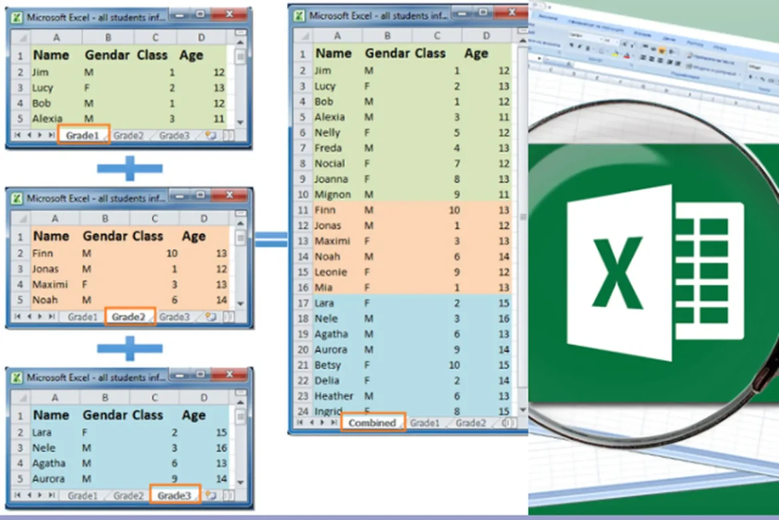Click the Name header cell in the Grade3 window
Viewport: 779px width, 520px height.
pos(51,415)
